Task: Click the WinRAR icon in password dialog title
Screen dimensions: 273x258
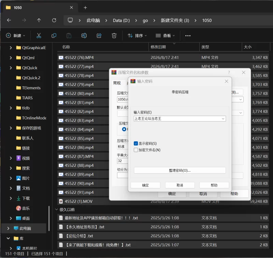Action: pyautogui.click(x=133, y=81)
